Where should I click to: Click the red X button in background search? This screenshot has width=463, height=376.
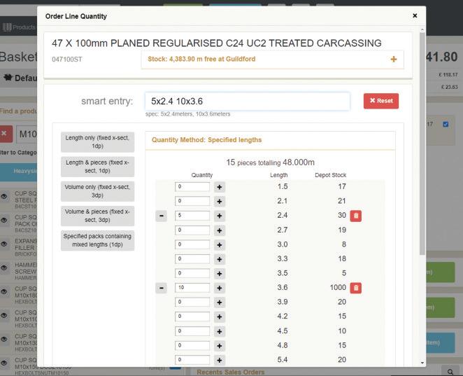[6, 134]
